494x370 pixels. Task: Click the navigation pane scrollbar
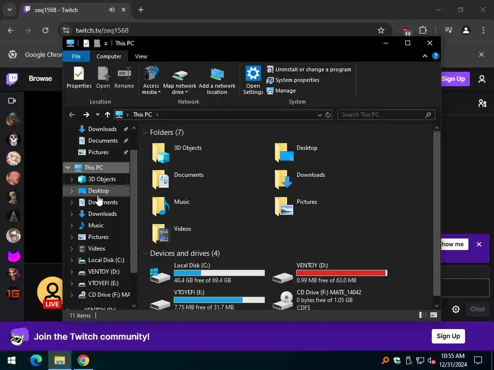tap(134, 211)
